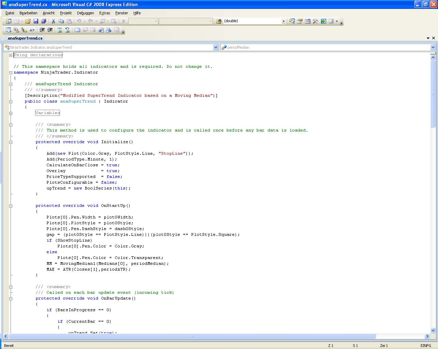Click the Display Word Completion icon
Screen dimensions: 438x349
click(x=32, y=30)
